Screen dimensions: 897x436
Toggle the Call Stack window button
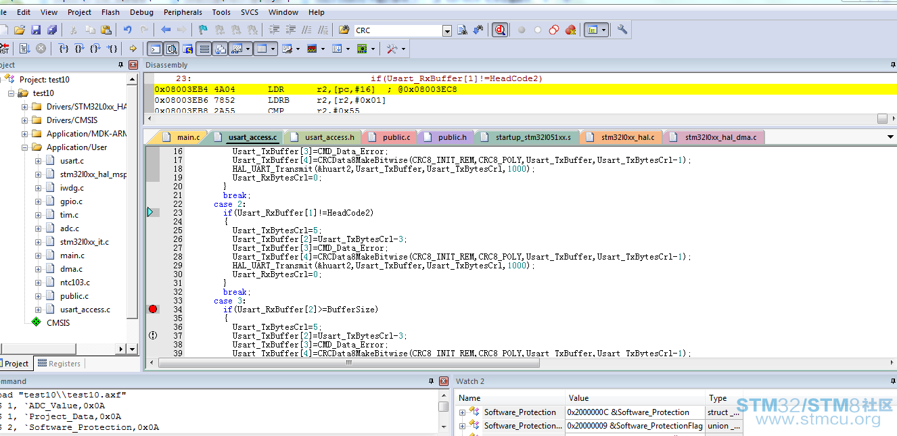pyautogui.click(x=221, y=49)
